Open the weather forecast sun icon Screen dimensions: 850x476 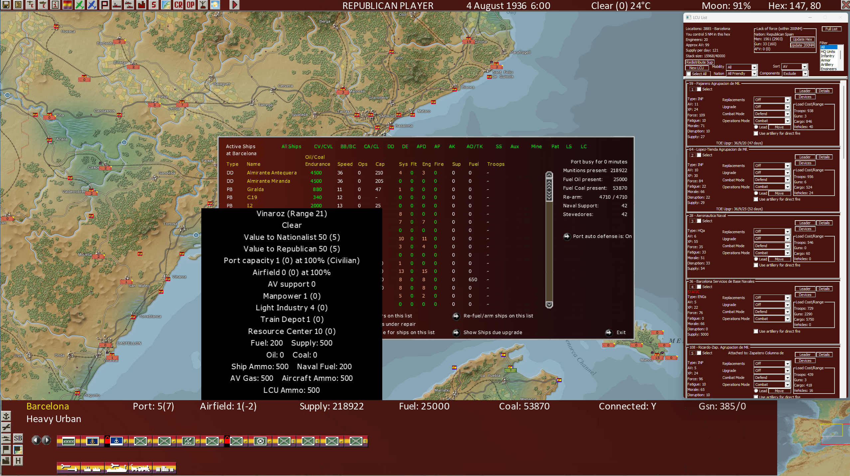point(215,5)
